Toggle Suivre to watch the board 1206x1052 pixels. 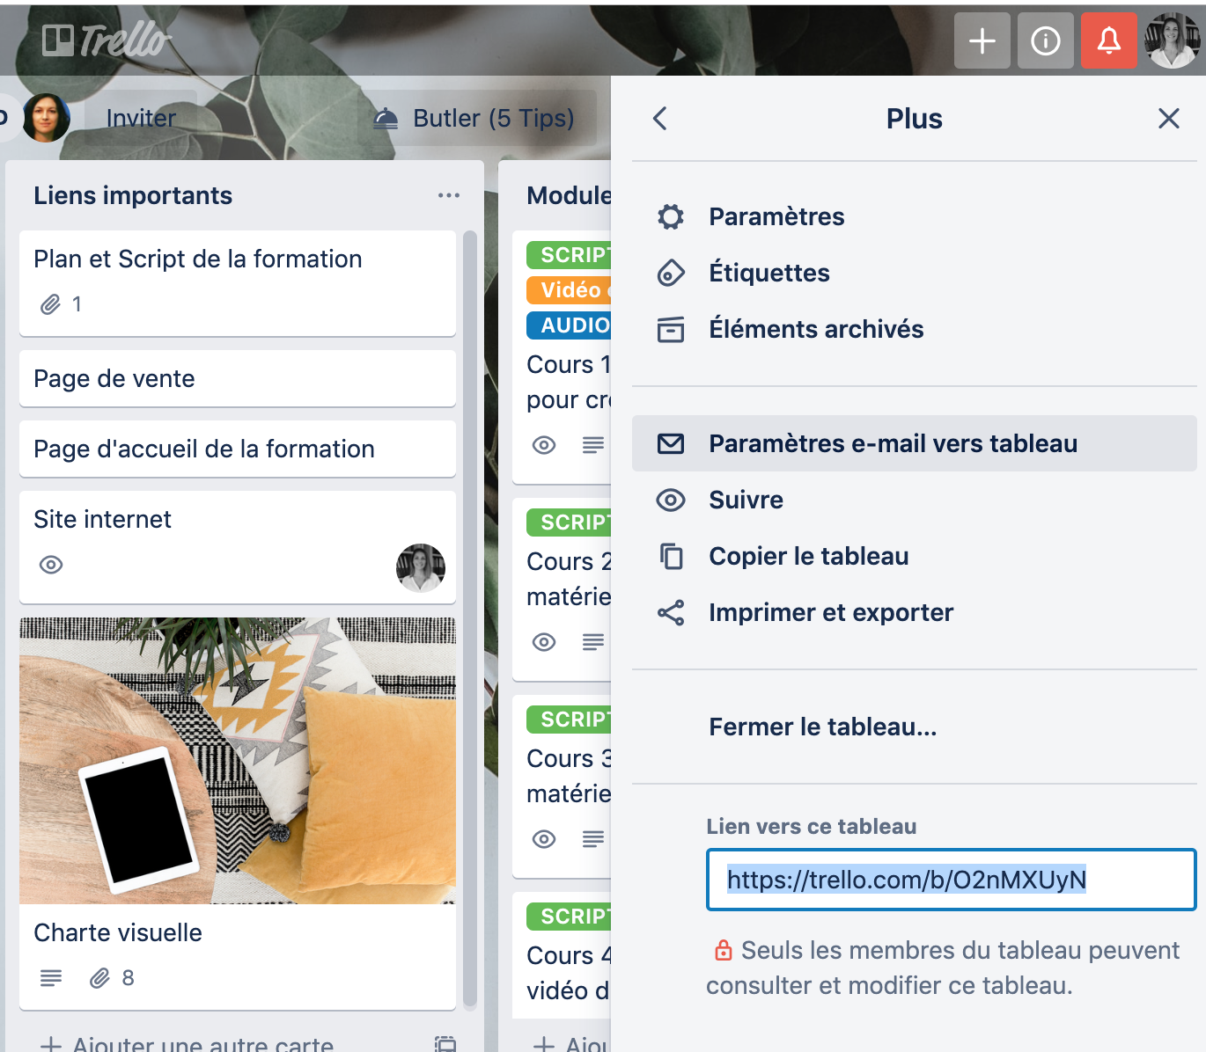point(746,500)
